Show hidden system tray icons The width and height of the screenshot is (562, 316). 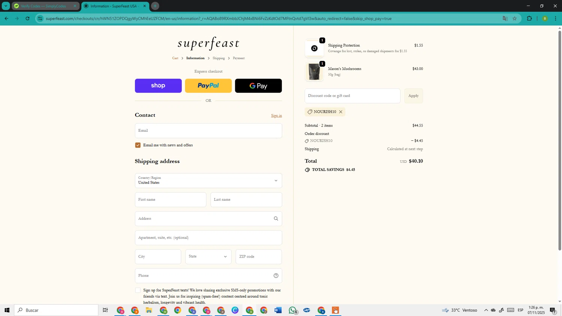pos(486,310)
